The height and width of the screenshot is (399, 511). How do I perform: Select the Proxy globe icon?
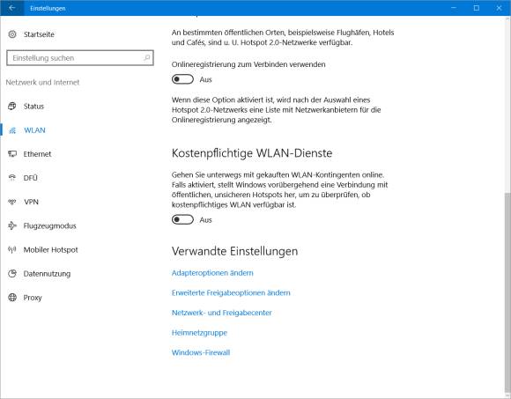(x=12, y=298)
